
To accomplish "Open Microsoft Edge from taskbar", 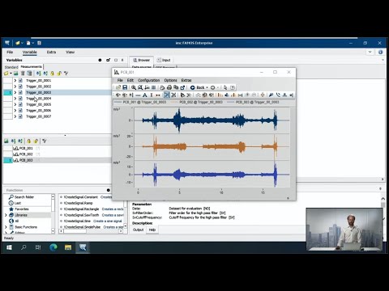I will pyautogui.click(x=53, y=247).
